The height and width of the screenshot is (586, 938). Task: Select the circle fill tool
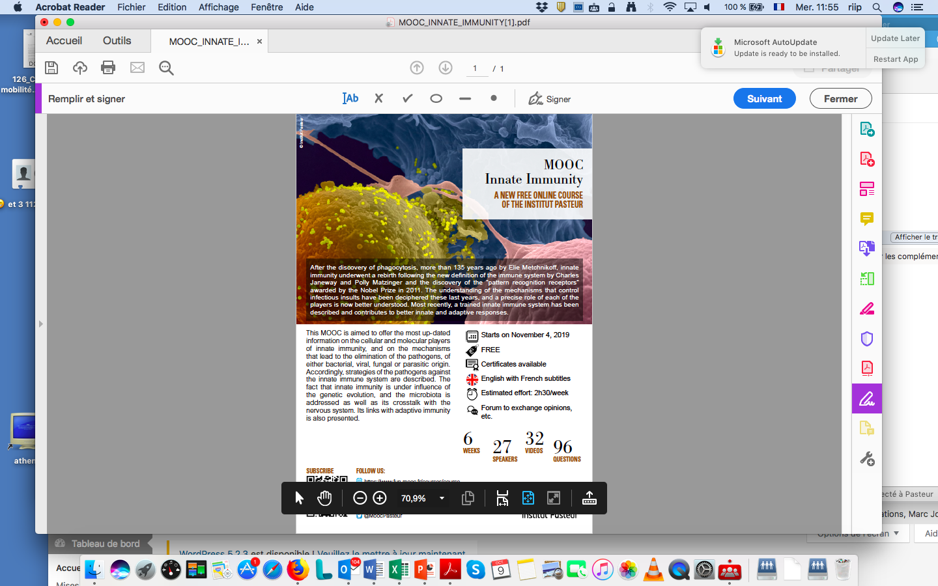tap(436, 99)
